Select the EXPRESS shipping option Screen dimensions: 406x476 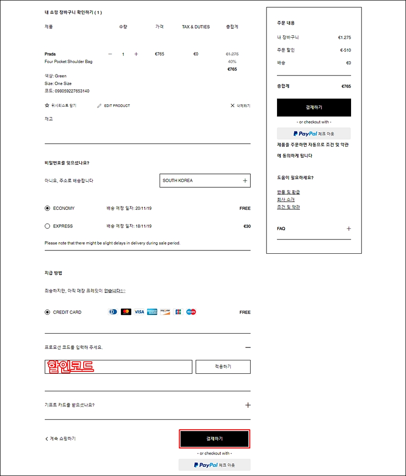coord(47,226)
